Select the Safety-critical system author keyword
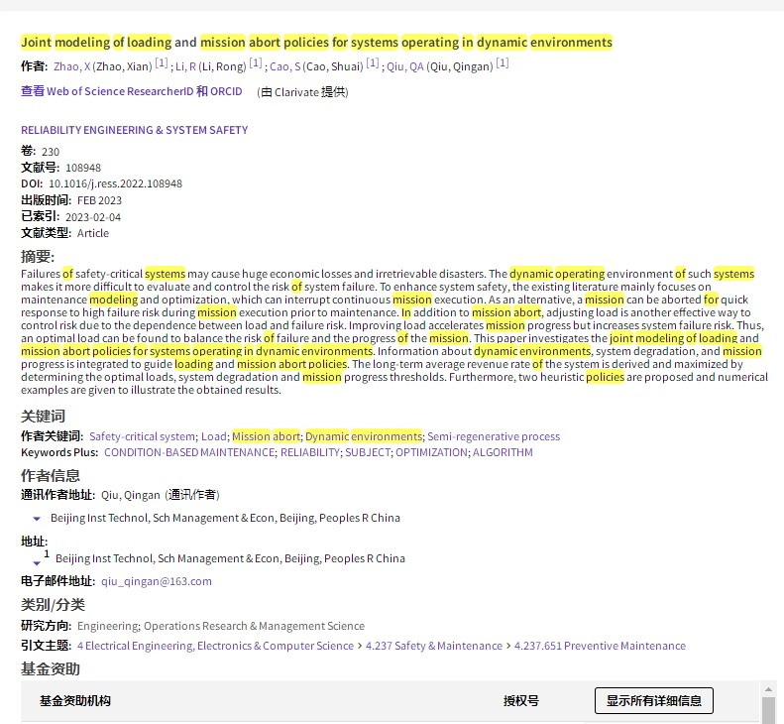This screenshot has height=724, width=784. 142,436
